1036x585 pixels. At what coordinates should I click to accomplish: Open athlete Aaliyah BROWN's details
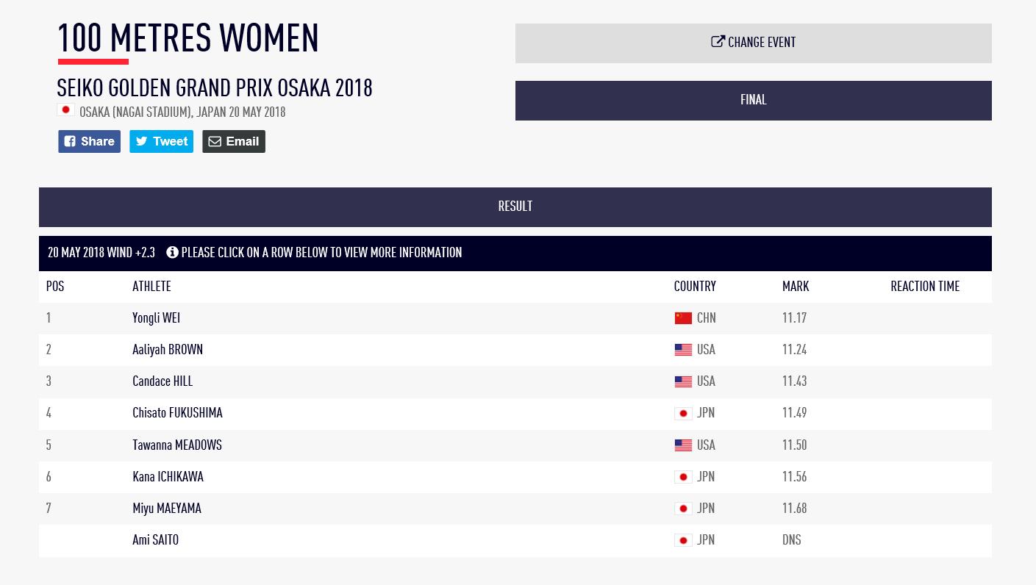click(168, 350)
